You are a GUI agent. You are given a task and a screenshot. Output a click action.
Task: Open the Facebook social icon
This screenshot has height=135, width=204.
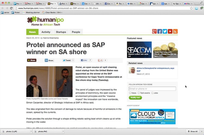pyautogui.click(x=160, y=32)
